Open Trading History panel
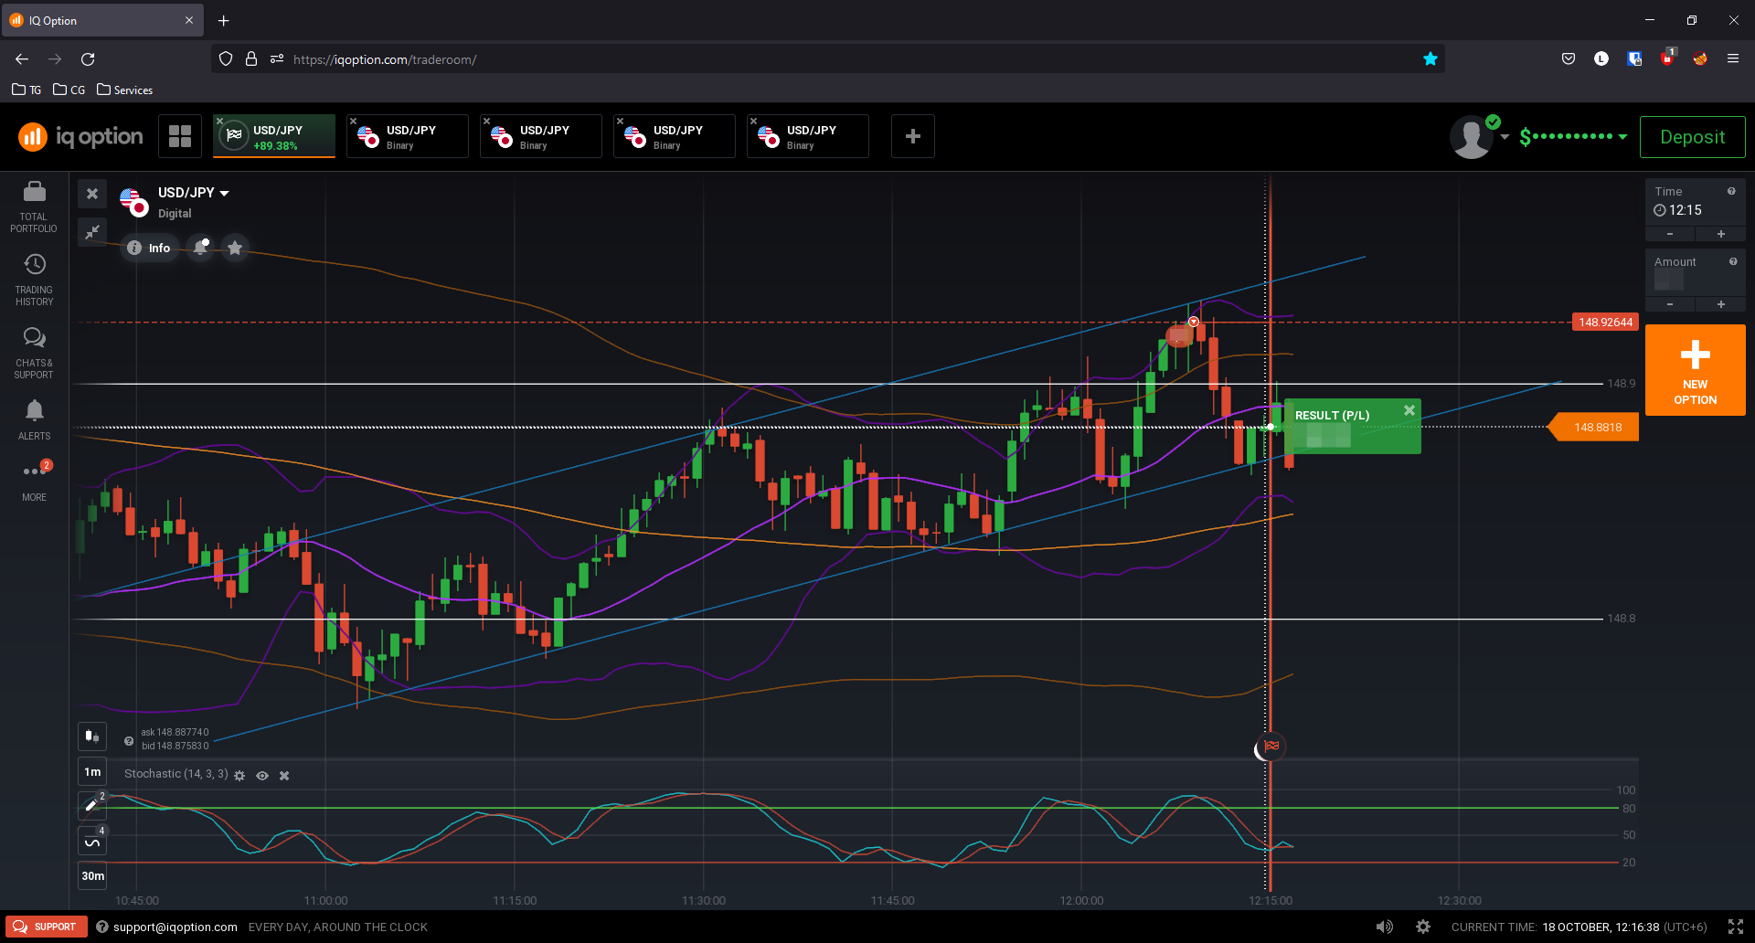The image size is (1755, 943). click(x=34, y=280)
